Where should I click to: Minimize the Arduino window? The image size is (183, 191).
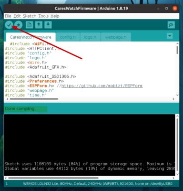coord(158,9)
